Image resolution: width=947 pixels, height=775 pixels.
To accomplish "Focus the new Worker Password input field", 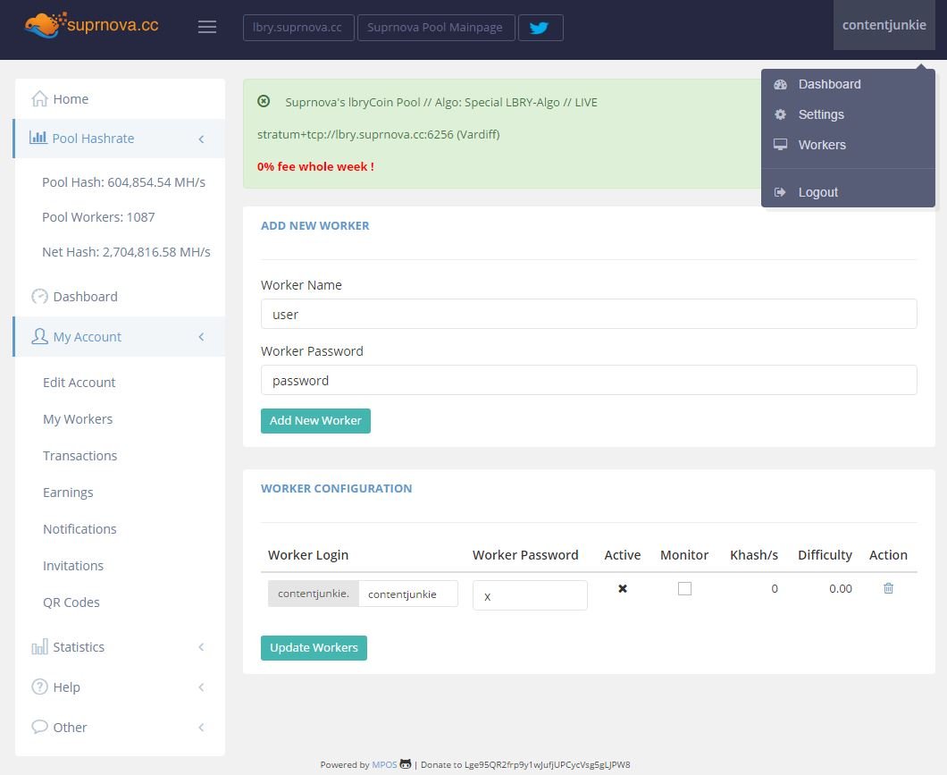I will (x=589, y=380).
